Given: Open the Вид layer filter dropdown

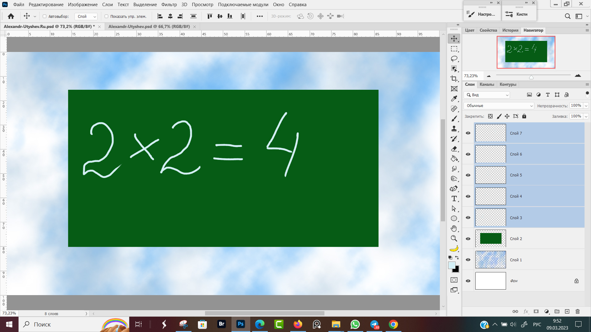Looking at the screenshot, I should coord(487,95).
